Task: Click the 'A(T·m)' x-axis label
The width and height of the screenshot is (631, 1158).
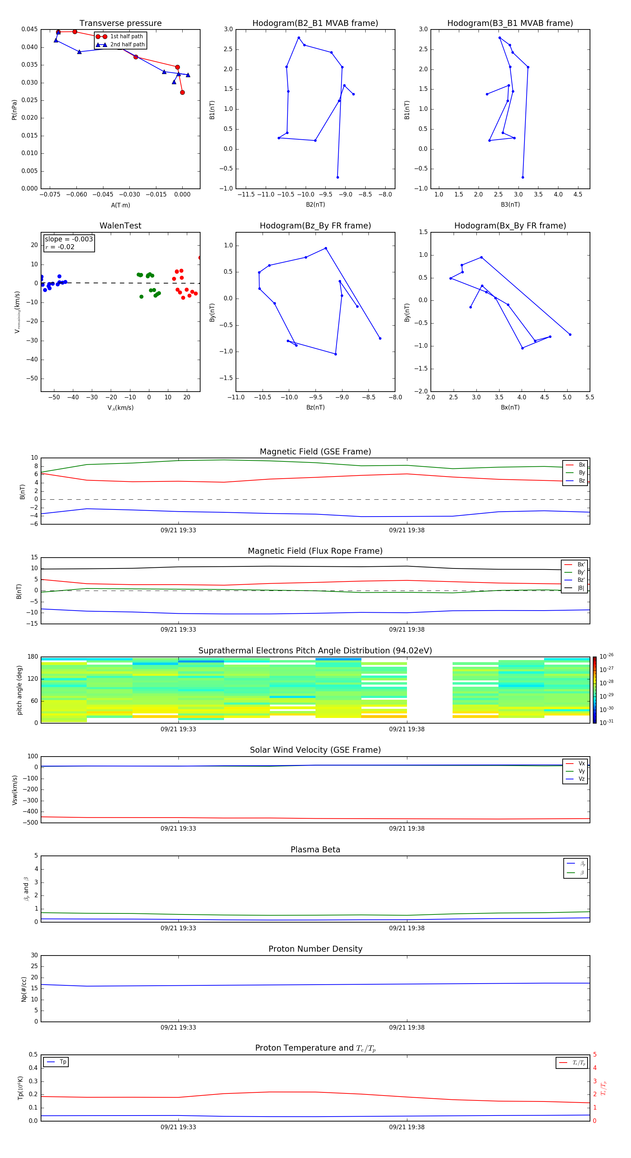Action: pyautogui.click(x=120, y=205)
